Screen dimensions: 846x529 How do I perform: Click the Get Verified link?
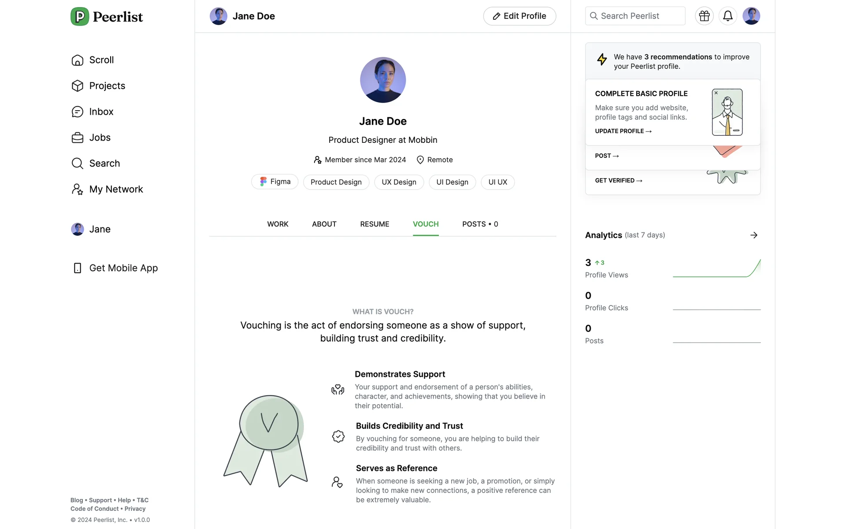(x=619, y=181)
